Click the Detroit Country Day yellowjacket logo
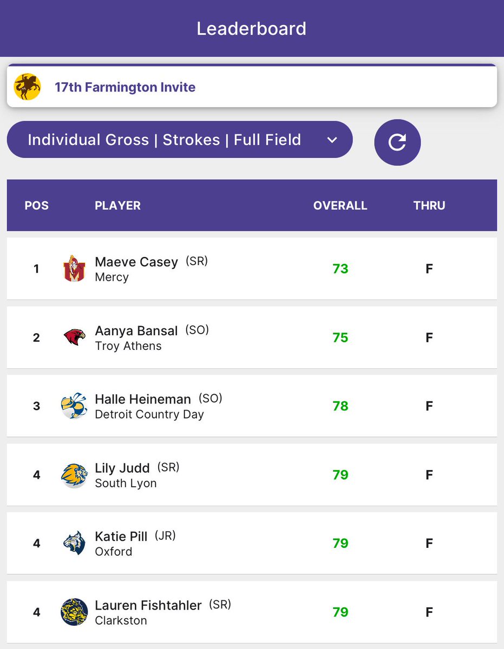Screen dimensions: 504x649 coord(74,406)
